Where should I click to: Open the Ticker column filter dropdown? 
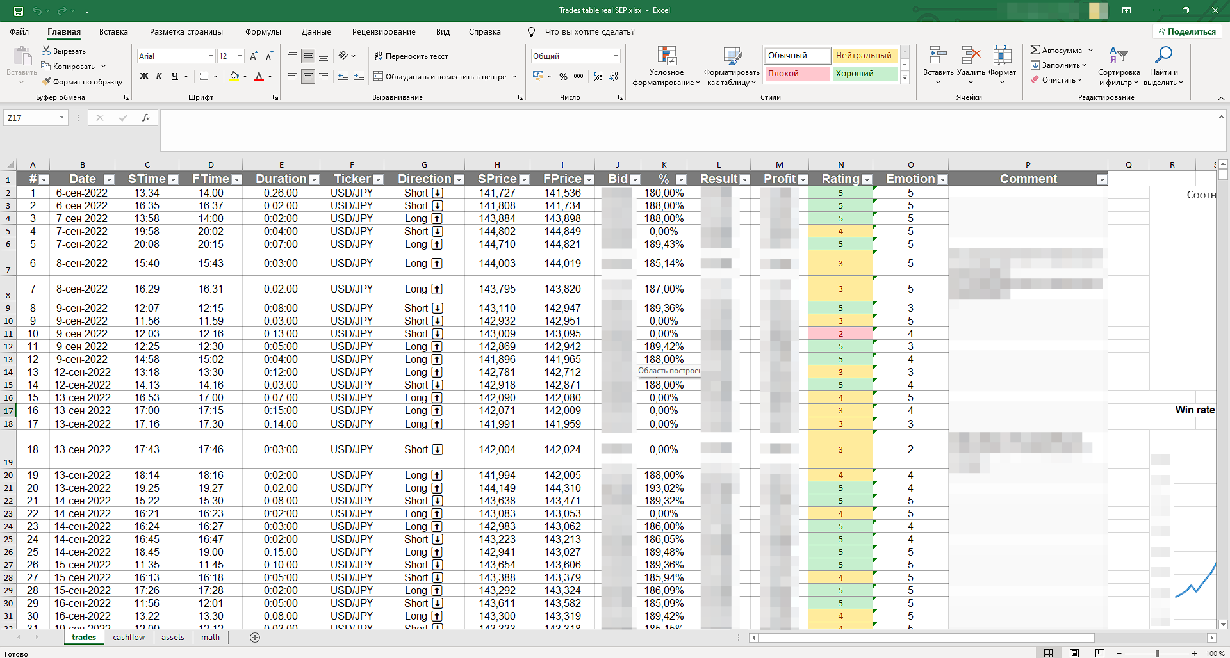(x=378, y=180)
